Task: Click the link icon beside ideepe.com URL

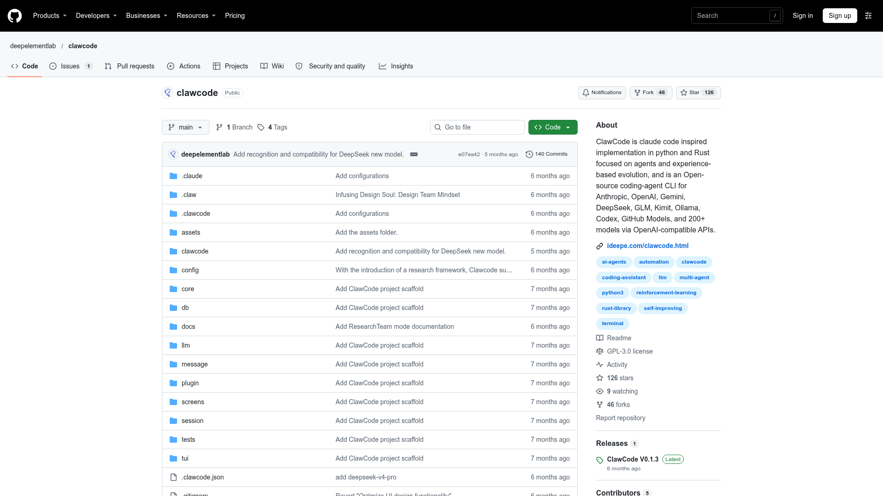Action: pyautogui.click(x=600, y=246)
